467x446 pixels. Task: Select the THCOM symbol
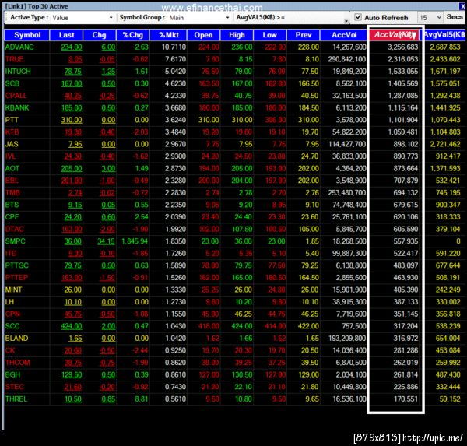pyautogui.click(x=18, y=363)
